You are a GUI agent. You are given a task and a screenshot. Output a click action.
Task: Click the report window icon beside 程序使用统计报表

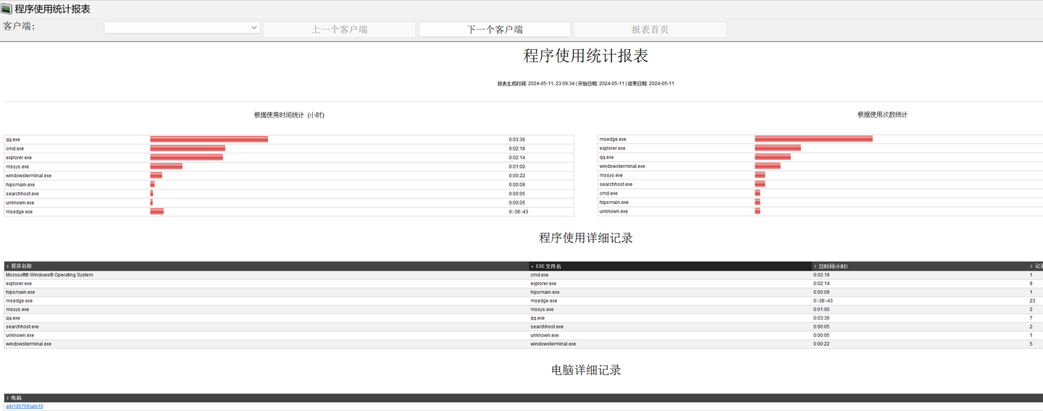point(7,9)
